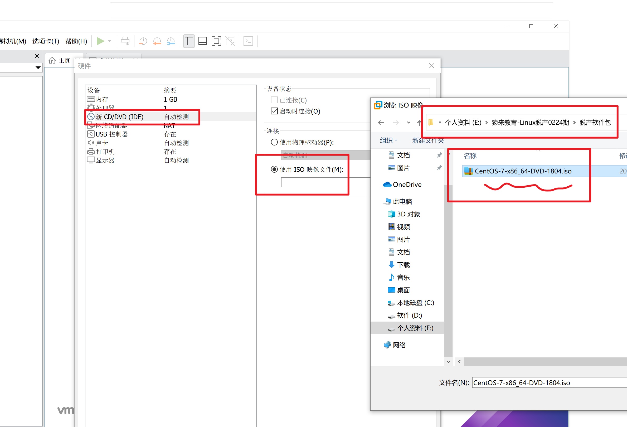This screenshot has width=627, height=427.
Task: Click 脱产软件包 breadcrumb segment
Action: pyautogui.click(x=595, y=123)
